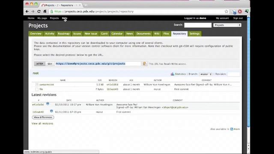Click the Atom link
The image size is (274, 154).
(237, 129)
